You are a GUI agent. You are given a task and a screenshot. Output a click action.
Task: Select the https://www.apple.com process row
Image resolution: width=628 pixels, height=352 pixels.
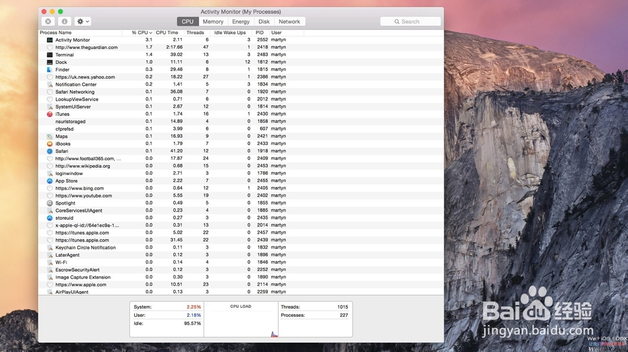coord(241,284)
